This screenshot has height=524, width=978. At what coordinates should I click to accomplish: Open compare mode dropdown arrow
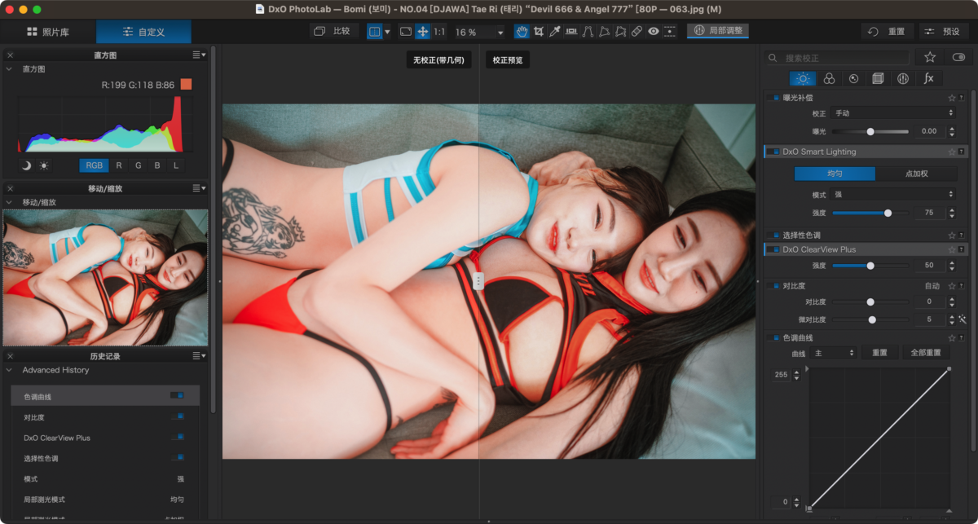387,32
